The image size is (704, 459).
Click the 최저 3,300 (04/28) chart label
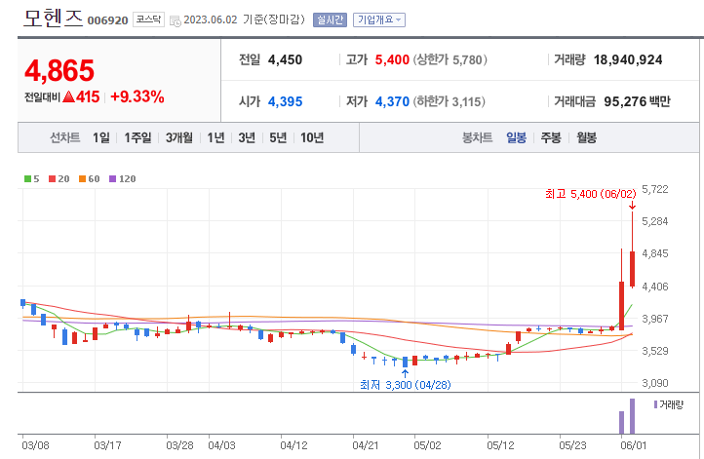click(406, 385)
